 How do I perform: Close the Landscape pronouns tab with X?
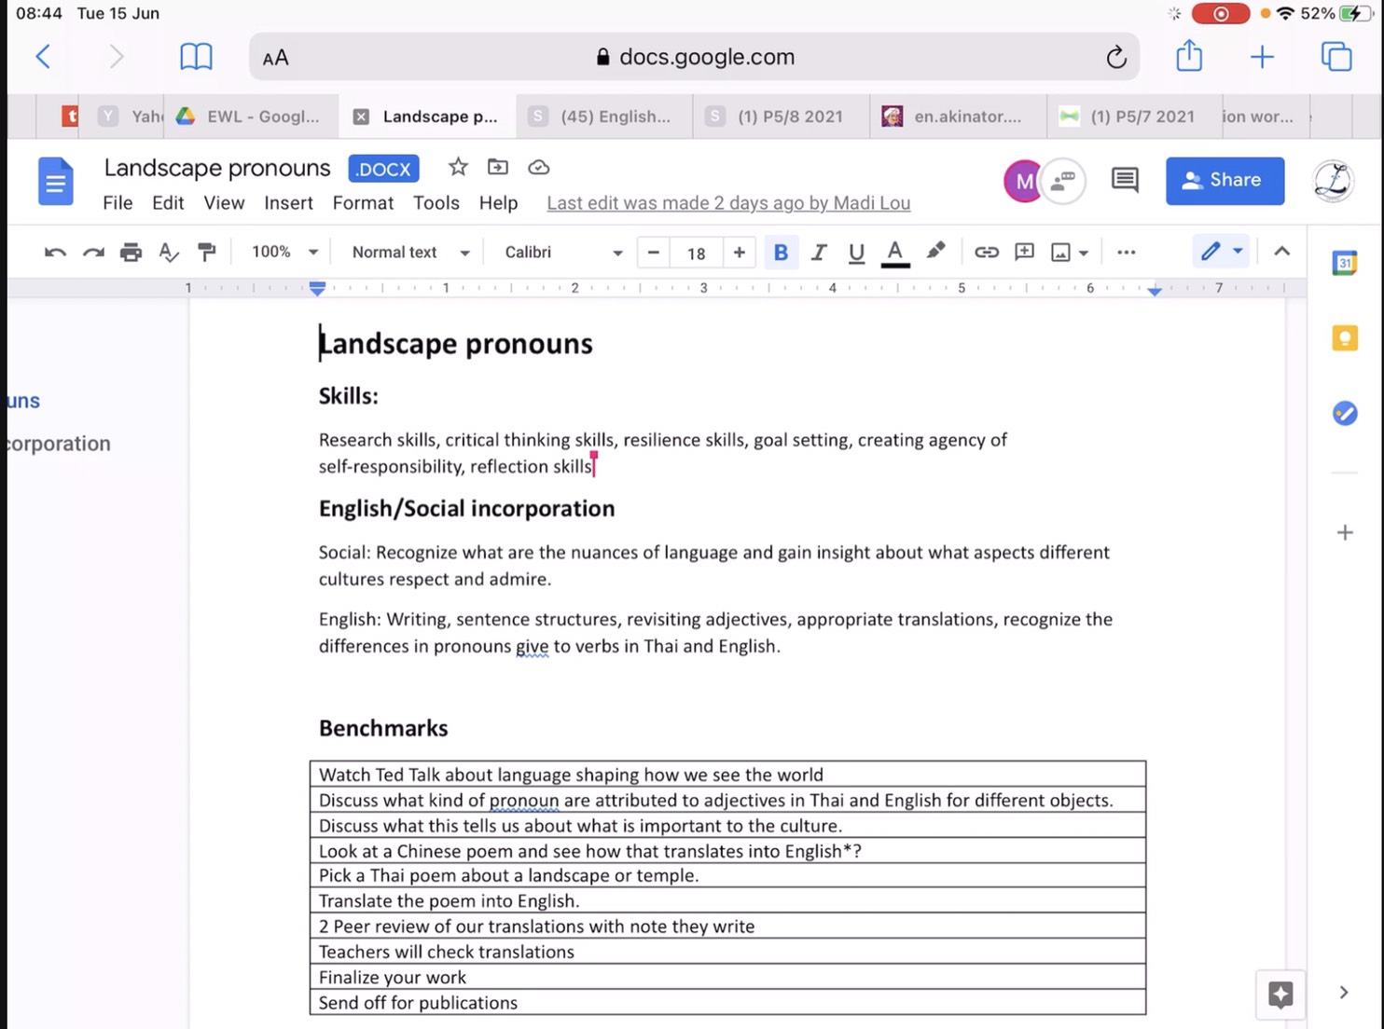[361, 117]
